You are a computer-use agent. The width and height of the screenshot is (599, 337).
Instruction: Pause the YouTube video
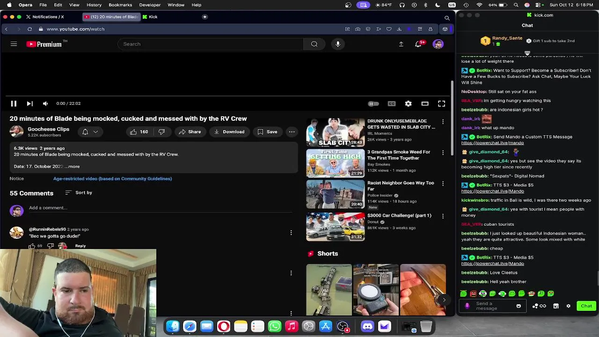click(14, 103)
